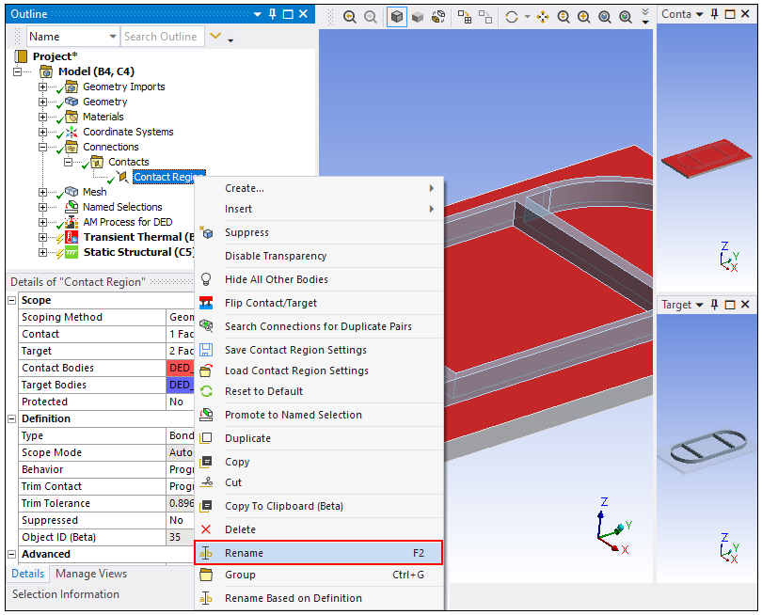Switch to the Manage Views tab
The image size is (762, 615).
[91, 574]
